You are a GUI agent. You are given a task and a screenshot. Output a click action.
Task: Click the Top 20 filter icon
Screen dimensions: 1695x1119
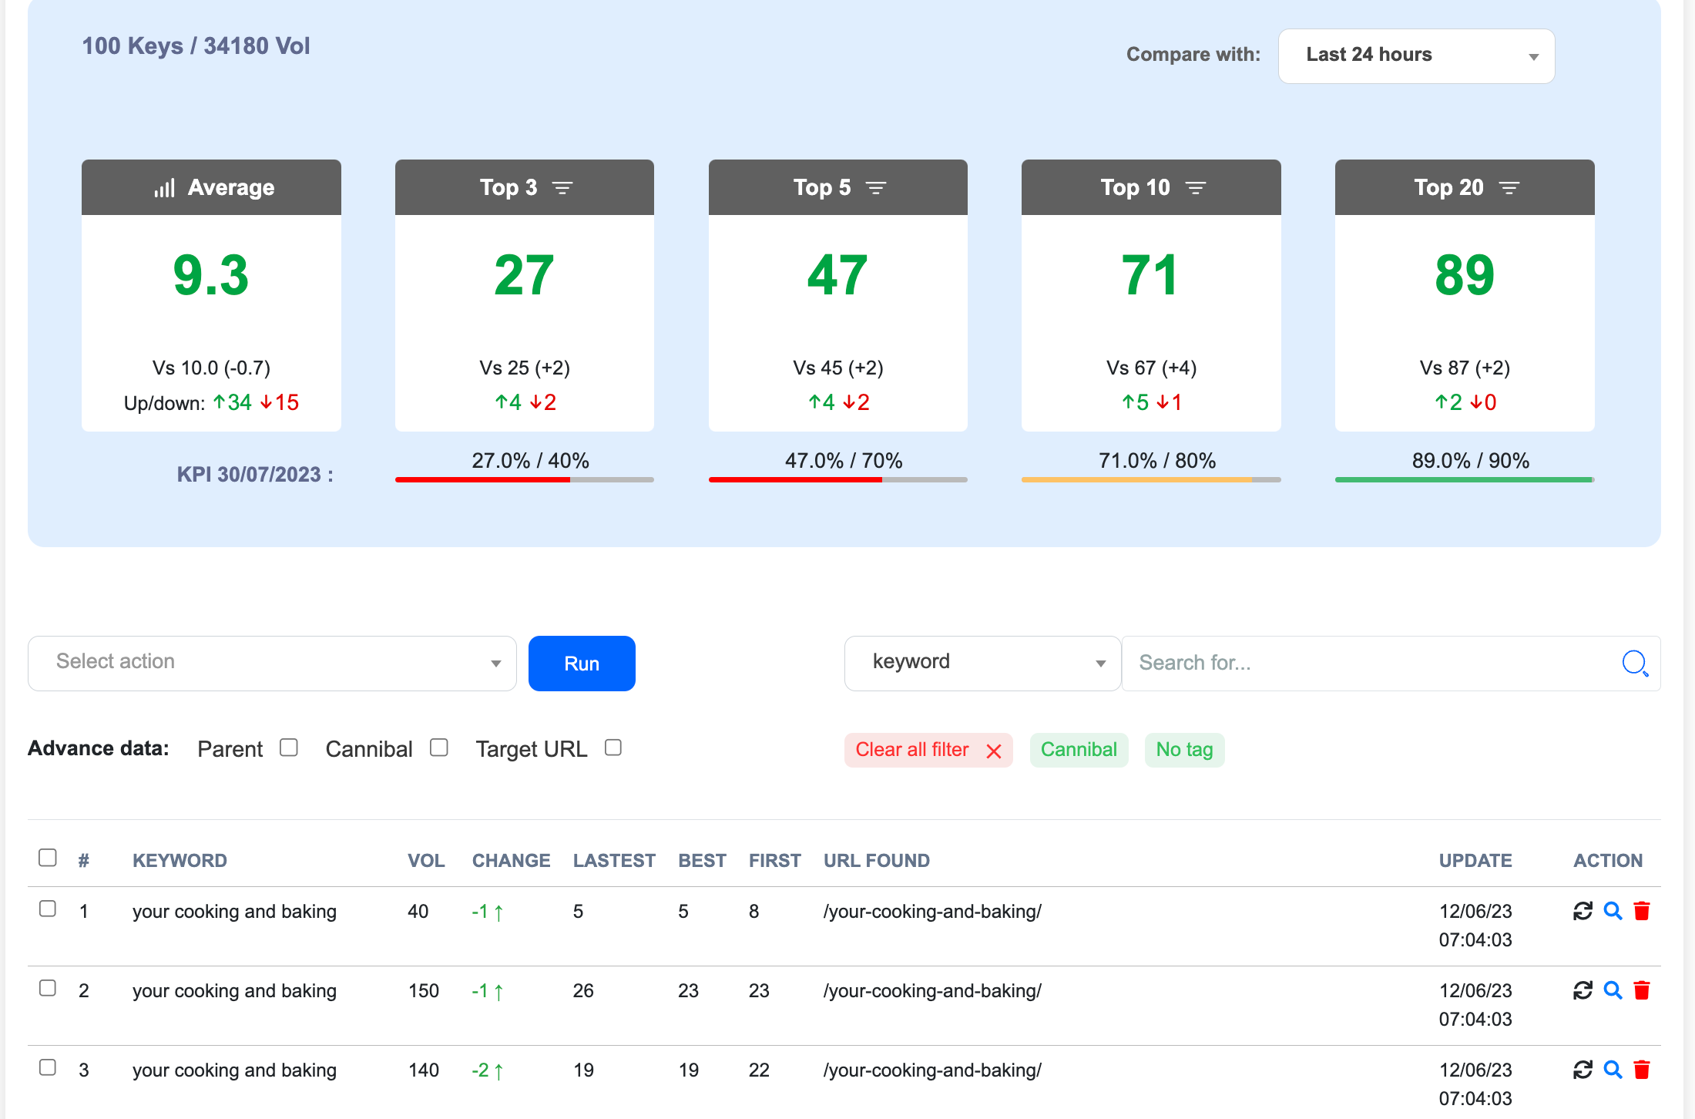point(1509,188)
